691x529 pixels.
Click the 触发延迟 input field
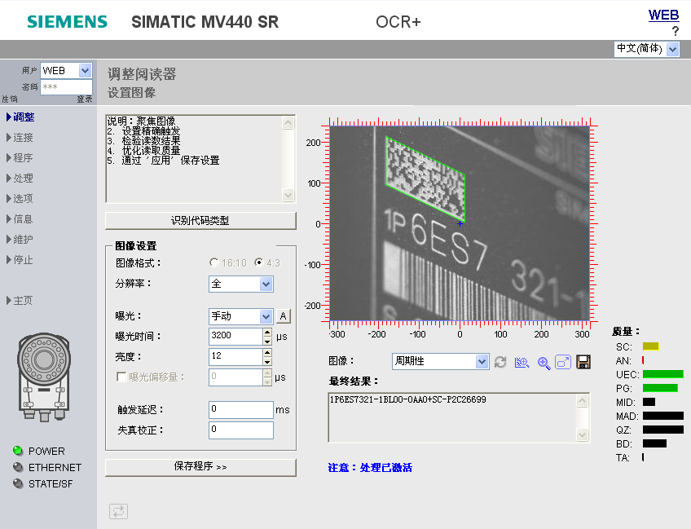241,409
